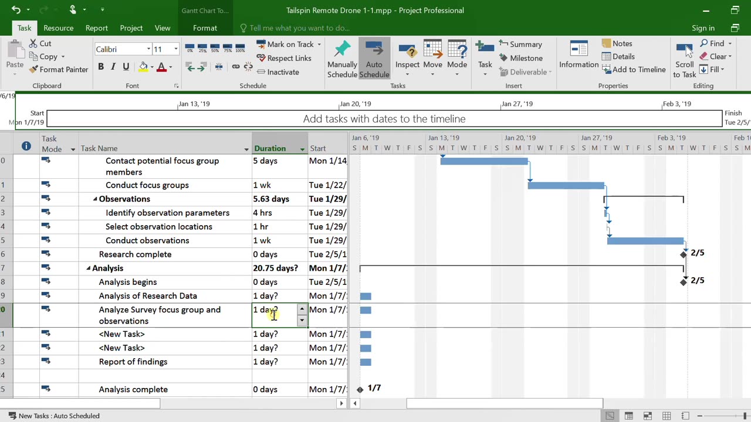Show task Details pane
Screen dimensions: 751x422
618,56
